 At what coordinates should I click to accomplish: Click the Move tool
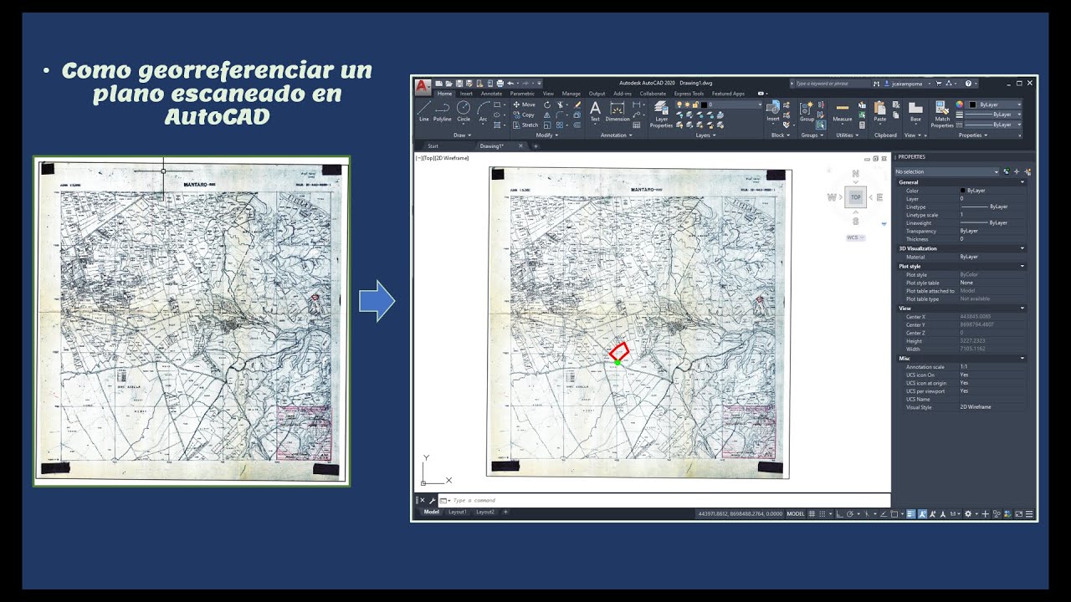click(x=525, y=105)
